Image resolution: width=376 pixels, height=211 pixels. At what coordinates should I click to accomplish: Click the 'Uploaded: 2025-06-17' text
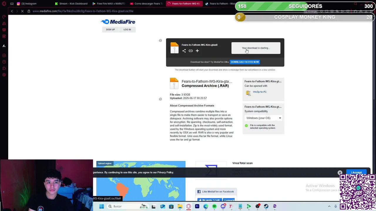188,98
